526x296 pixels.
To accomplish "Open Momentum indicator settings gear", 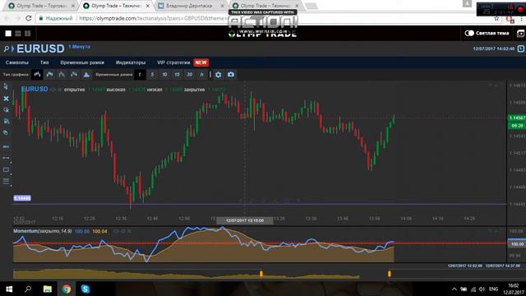I will click(x=122, y=231).
